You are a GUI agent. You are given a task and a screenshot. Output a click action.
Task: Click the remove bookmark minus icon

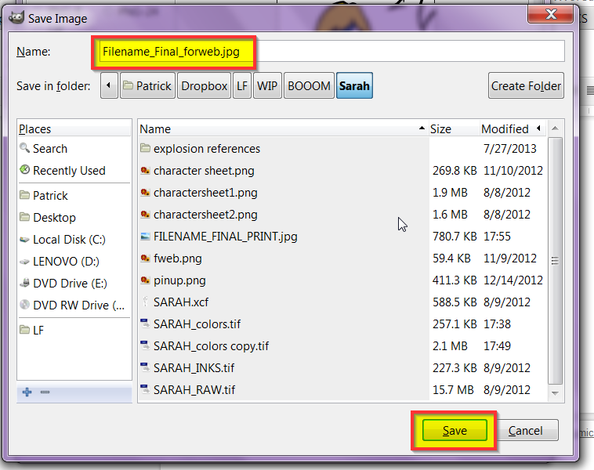pos(45,392)
